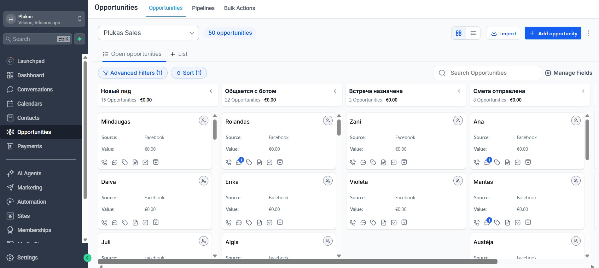Click the Manage Fields gear button
599x268 pixels.
click(x=568, y=73)
